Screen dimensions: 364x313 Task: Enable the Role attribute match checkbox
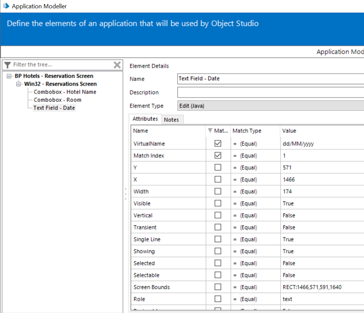[x=218, y=299]
